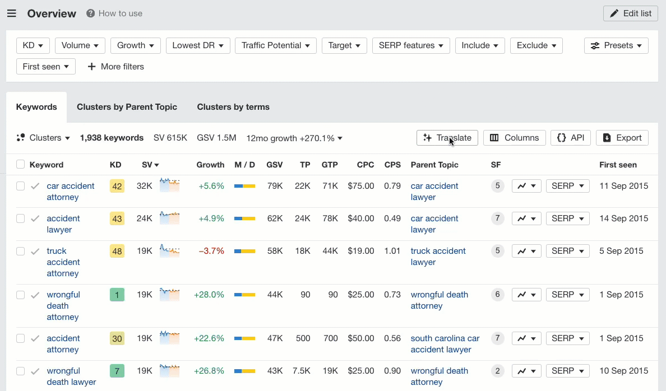Open the Clusters by terms tab
Screen dimensions: 666x391
tap(233, 106)
